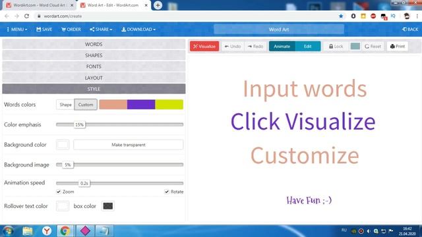
Task: Open the Chrome three-dot menu
Action: coord(417,16)
